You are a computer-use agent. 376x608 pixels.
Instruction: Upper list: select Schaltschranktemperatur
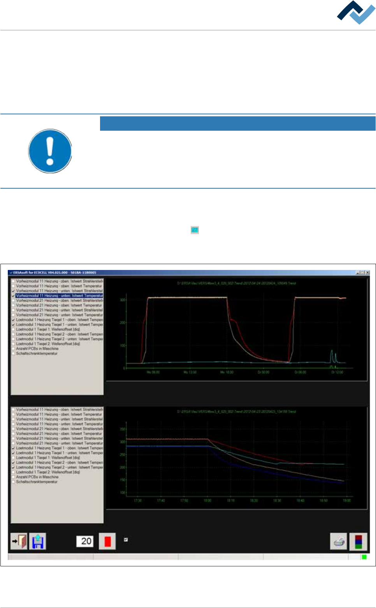pos(37,354)
